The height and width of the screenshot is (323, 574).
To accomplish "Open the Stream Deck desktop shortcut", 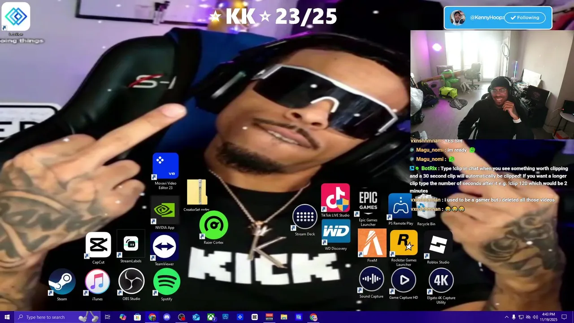I will pos(305,220).
